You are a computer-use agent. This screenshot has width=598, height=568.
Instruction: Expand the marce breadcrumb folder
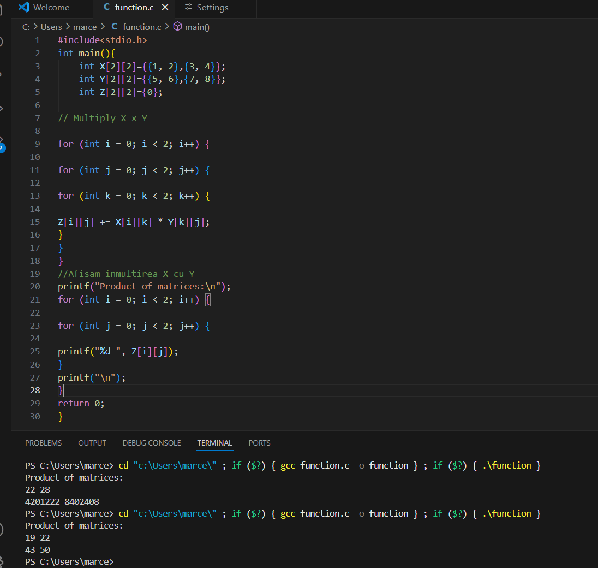[x=85, y=27]
